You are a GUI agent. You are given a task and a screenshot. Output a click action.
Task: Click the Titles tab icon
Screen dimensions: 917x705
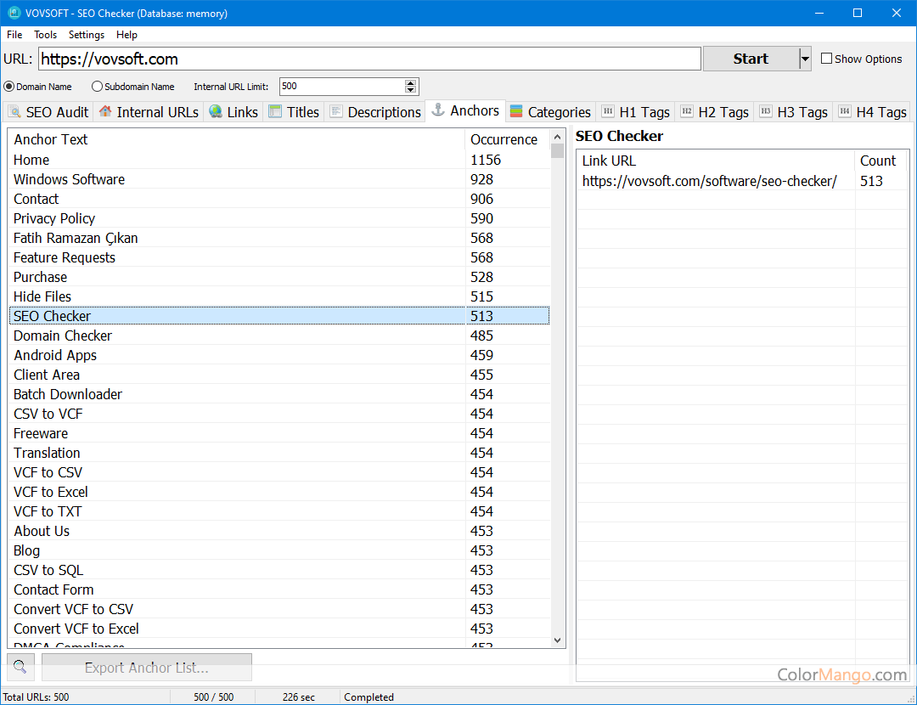(275, 112)
